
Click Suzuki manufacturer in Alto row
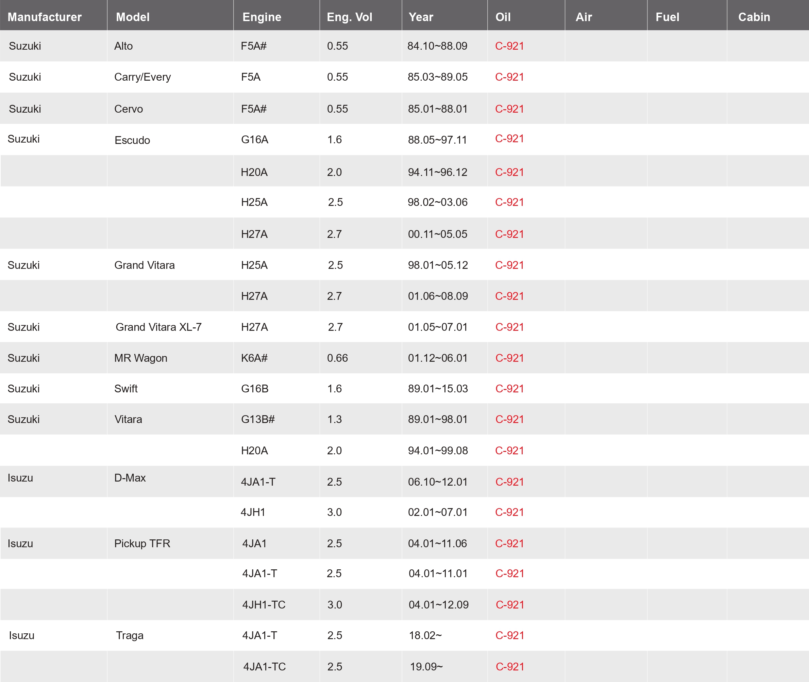click(x=25, y=46)
